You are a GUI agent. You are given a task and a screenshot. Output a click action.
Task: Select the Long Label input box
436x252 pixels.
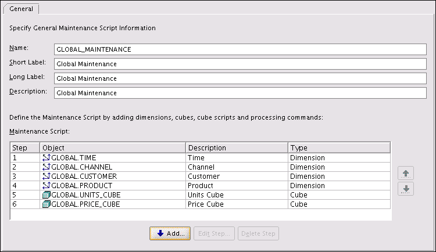240,78
